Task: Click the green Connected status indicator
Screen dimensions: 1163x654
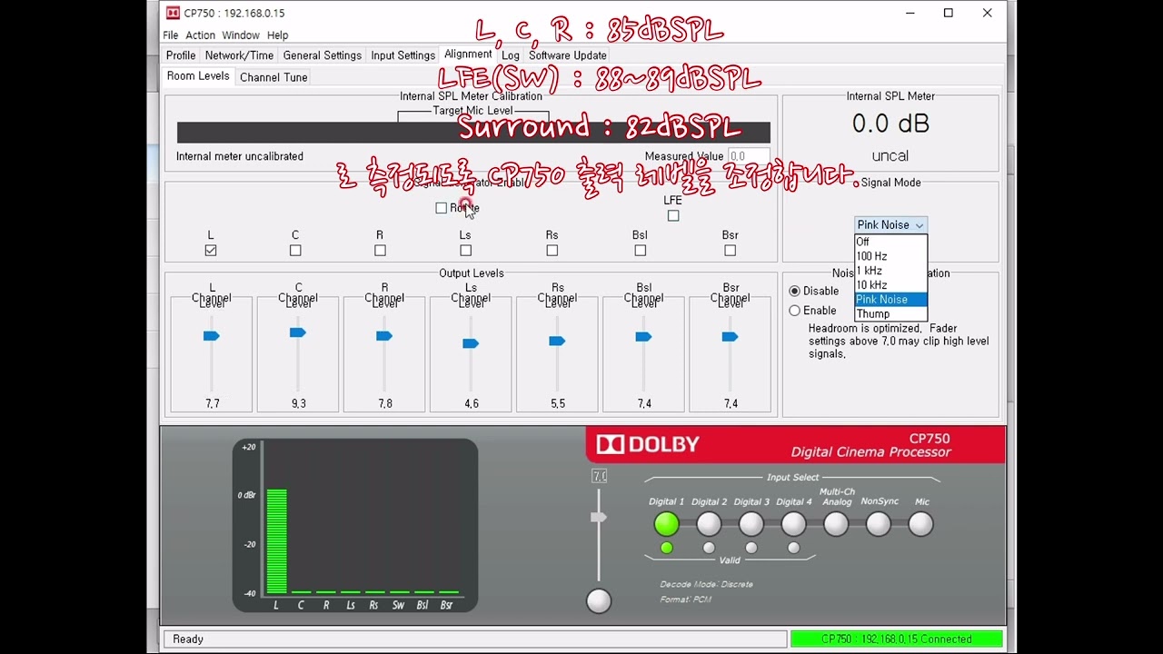Action: (897, 639)
